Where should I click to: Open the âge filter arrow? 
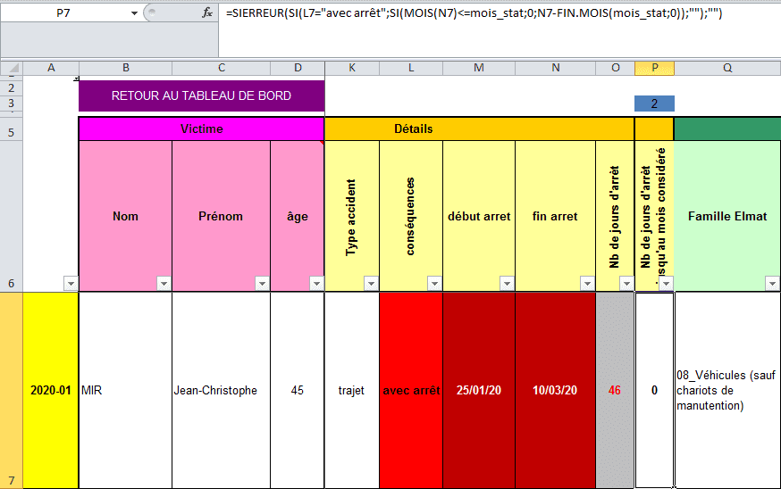316,283
